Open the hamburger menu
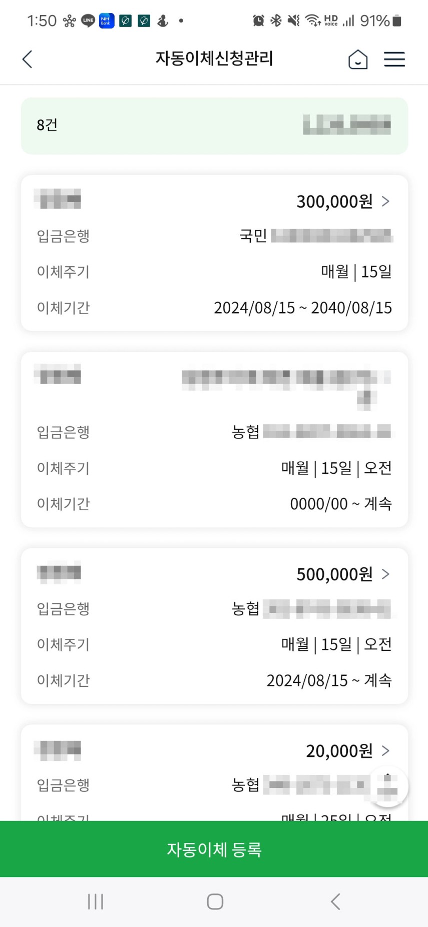 394,59
